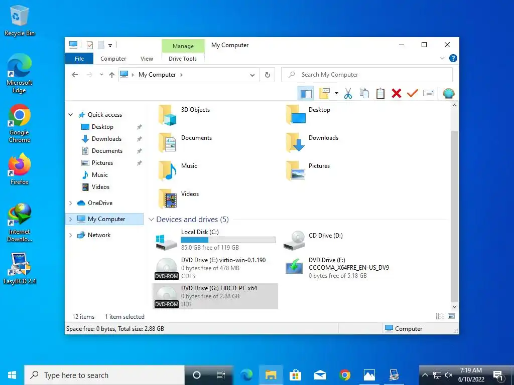Toggle the navigation pane layout button
Image resolution: width=514 pixels, height=385 pixels.
click(306, 94)
